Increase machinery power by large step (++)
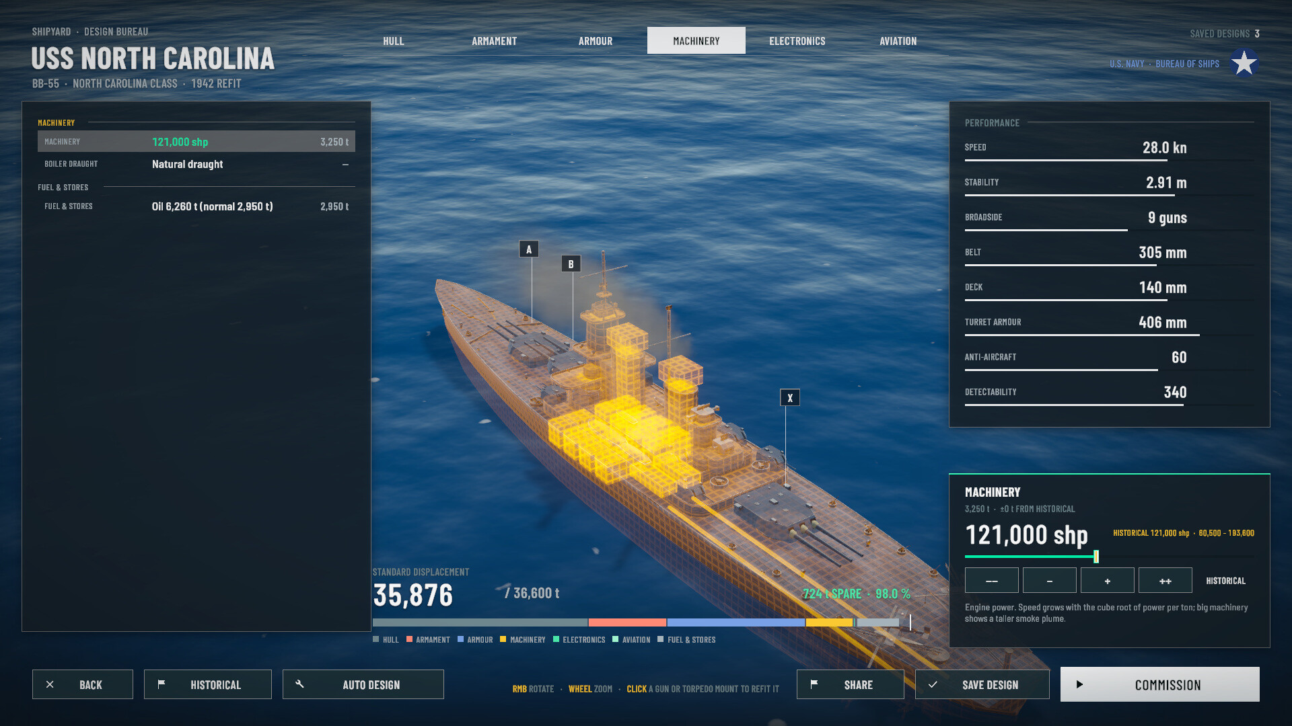1292x726 pixels. tap(1165, 580)
